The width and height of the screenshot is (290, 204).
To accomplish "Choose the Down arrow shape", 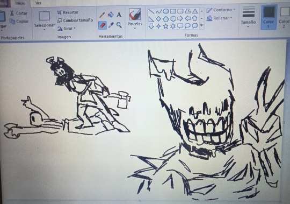I will pyautogui.click(x=151, y=26).
